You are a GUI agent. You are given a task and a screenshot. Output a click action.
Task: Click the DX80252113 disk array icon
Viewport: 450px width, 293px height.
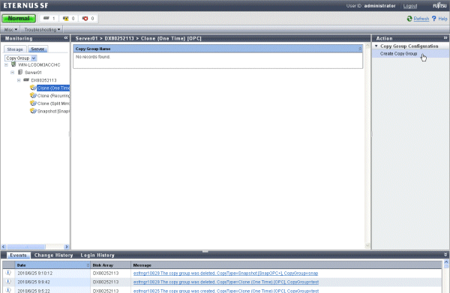pyautogui.click(x=26, y=79)
